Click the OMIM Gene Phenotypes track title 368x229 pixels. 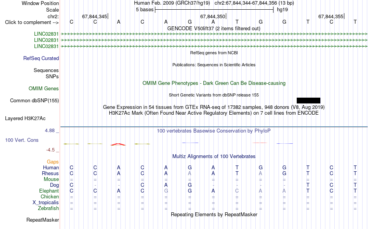click(x=214, y=83)
